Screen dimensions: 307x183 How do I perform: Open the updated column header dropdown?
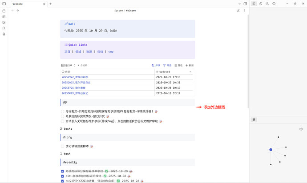point(191,72)
